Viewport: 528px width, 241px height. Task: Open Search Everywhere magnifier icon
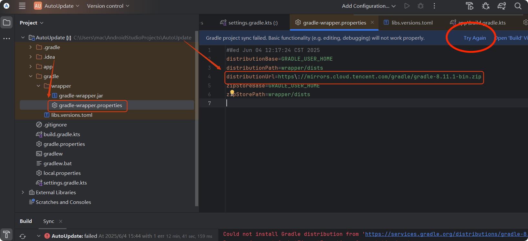click(x=518, y=6)
